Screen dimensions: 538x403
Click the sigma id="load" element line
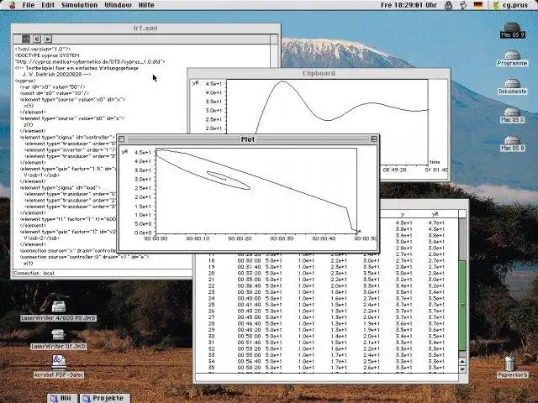coord(60,188)
